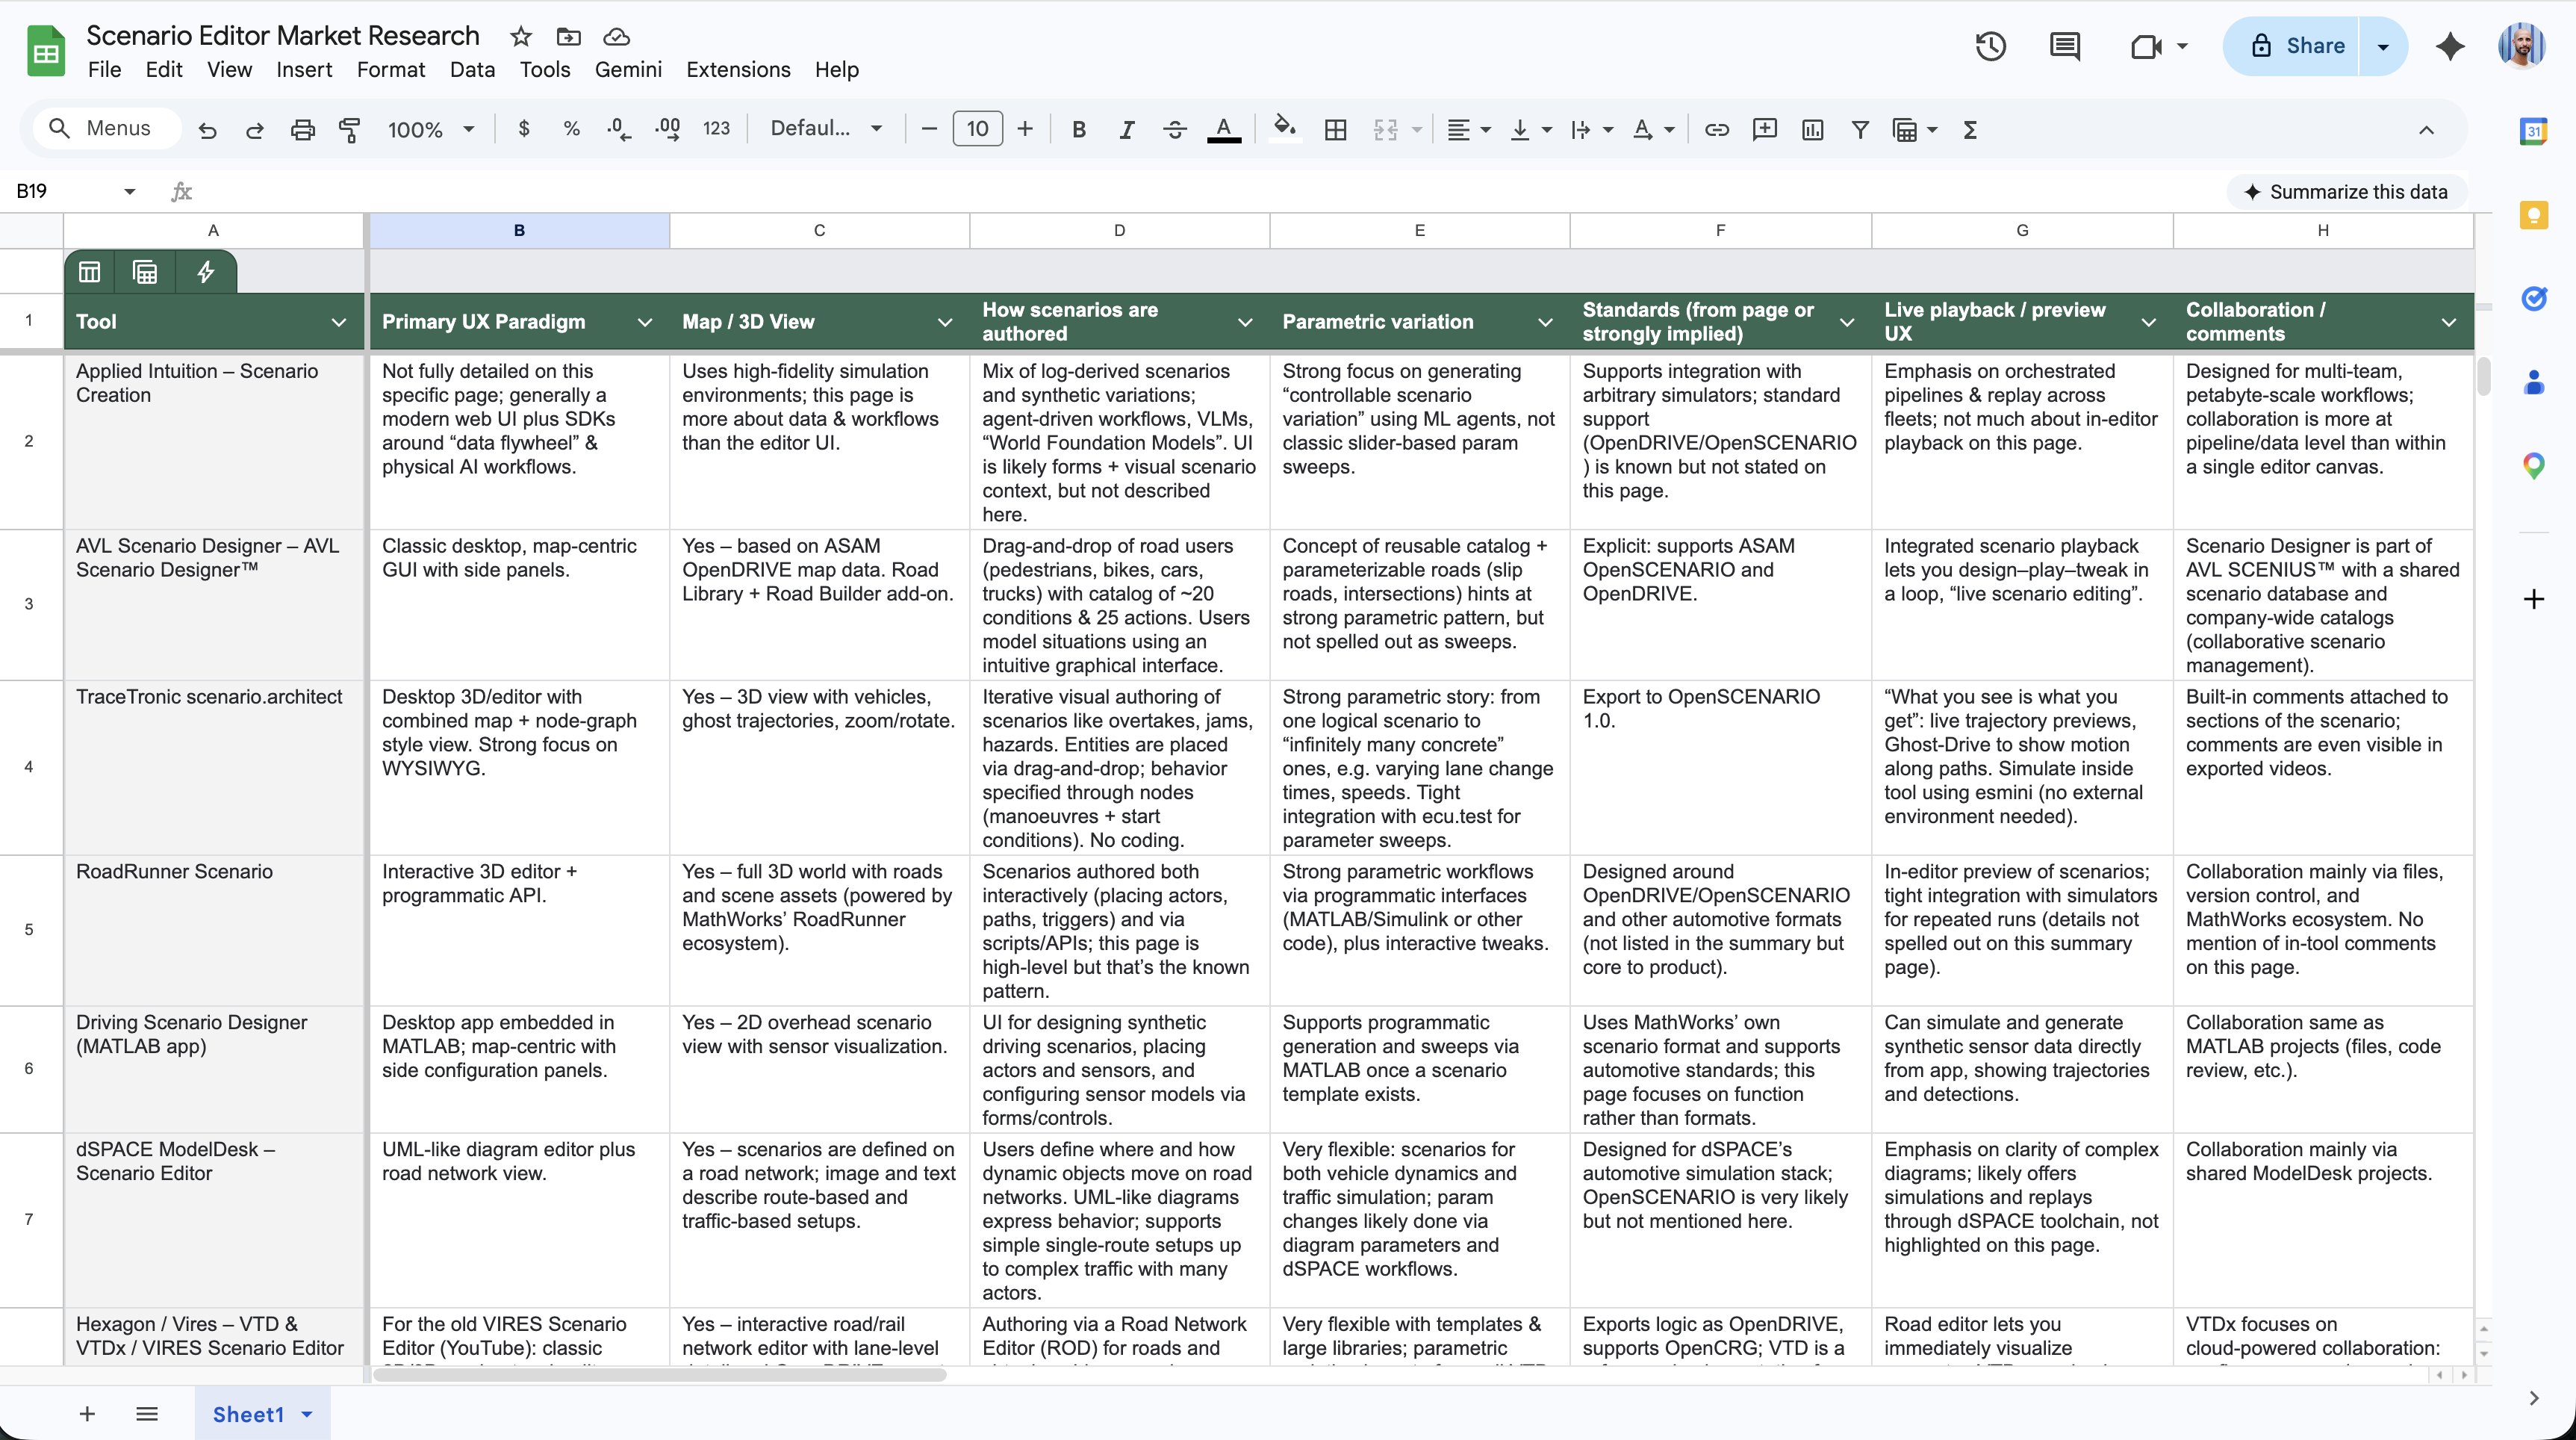Open Google Tasks side panel
Viewport: 2576px width, 1440px height.
(2533, 298)
